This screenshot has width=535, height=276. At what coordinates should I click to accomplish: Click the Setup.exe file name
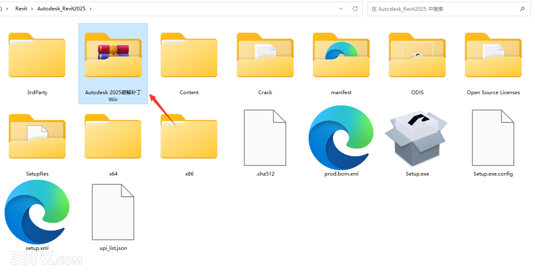tap(417, 174)
